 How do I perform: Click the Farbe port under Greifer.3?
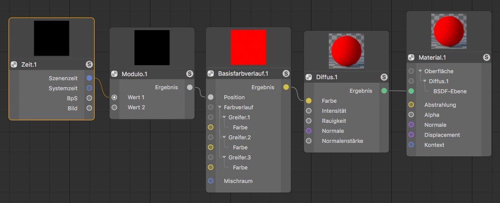[x=210, y=167]
